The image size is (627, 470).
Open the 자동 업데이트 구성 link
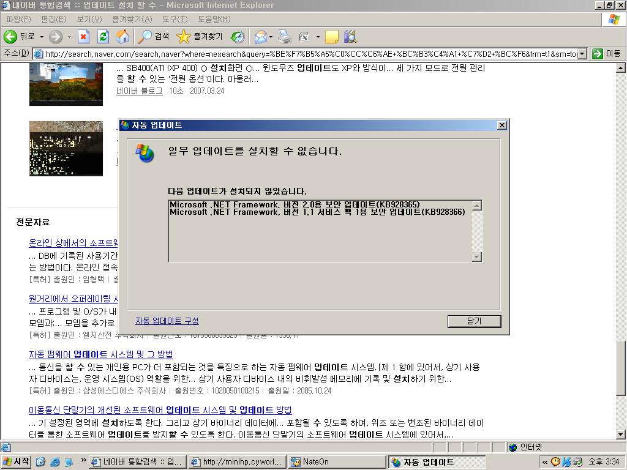pos(167,321)
